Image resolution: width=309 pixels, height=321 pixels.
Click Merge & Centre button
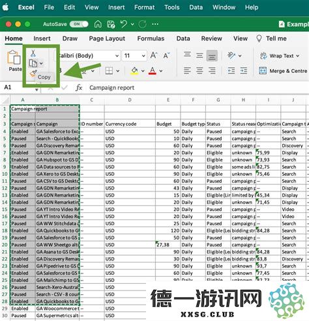coord(283,71)
